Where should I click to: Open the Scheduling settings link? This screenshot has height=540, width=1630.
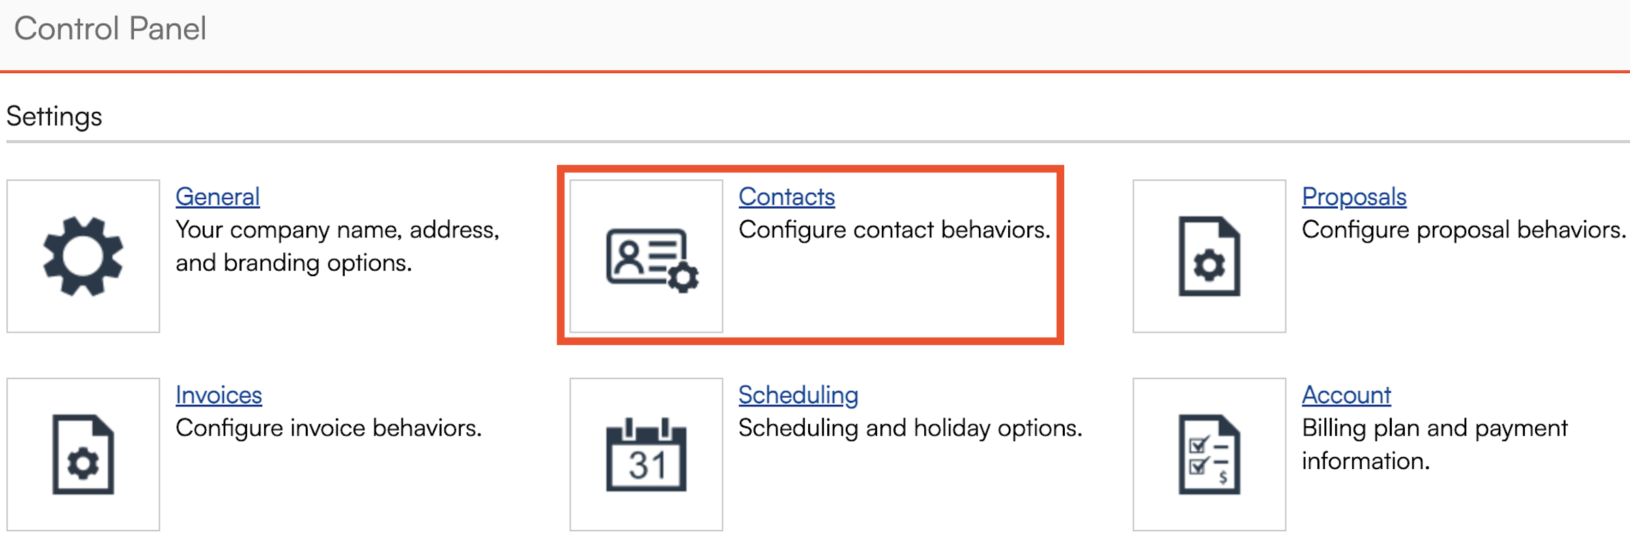pyautogui.click(x=798, y=395)
